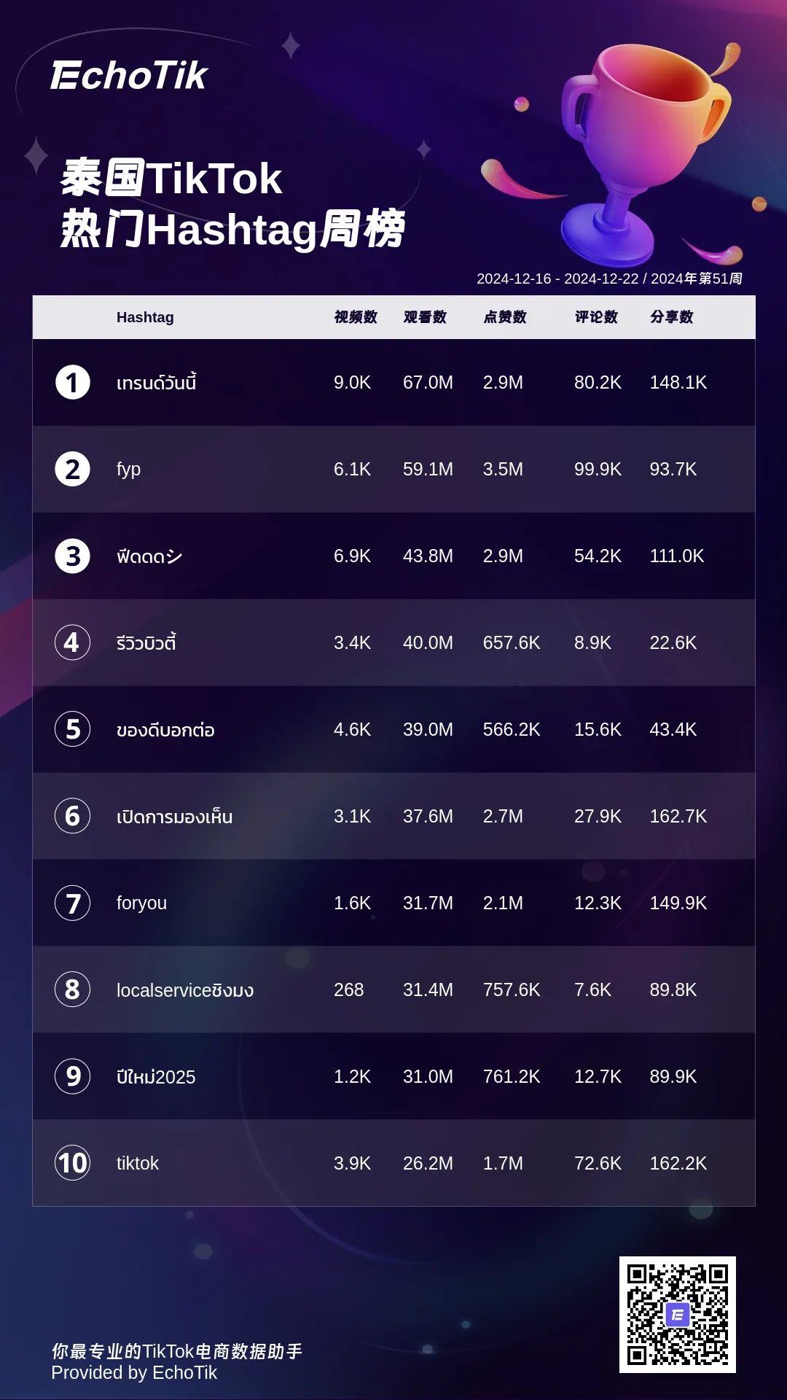
Task: Select the rank 2 circle badge
Action: click(73, 469)
